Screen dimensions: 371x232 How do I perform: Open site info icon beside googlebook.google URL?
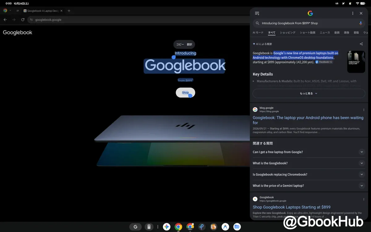[31, 20]
